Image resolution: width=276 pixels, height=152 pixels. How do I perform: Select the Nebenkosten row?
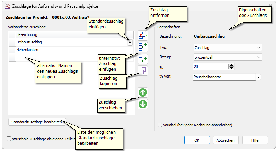[69, 50]
